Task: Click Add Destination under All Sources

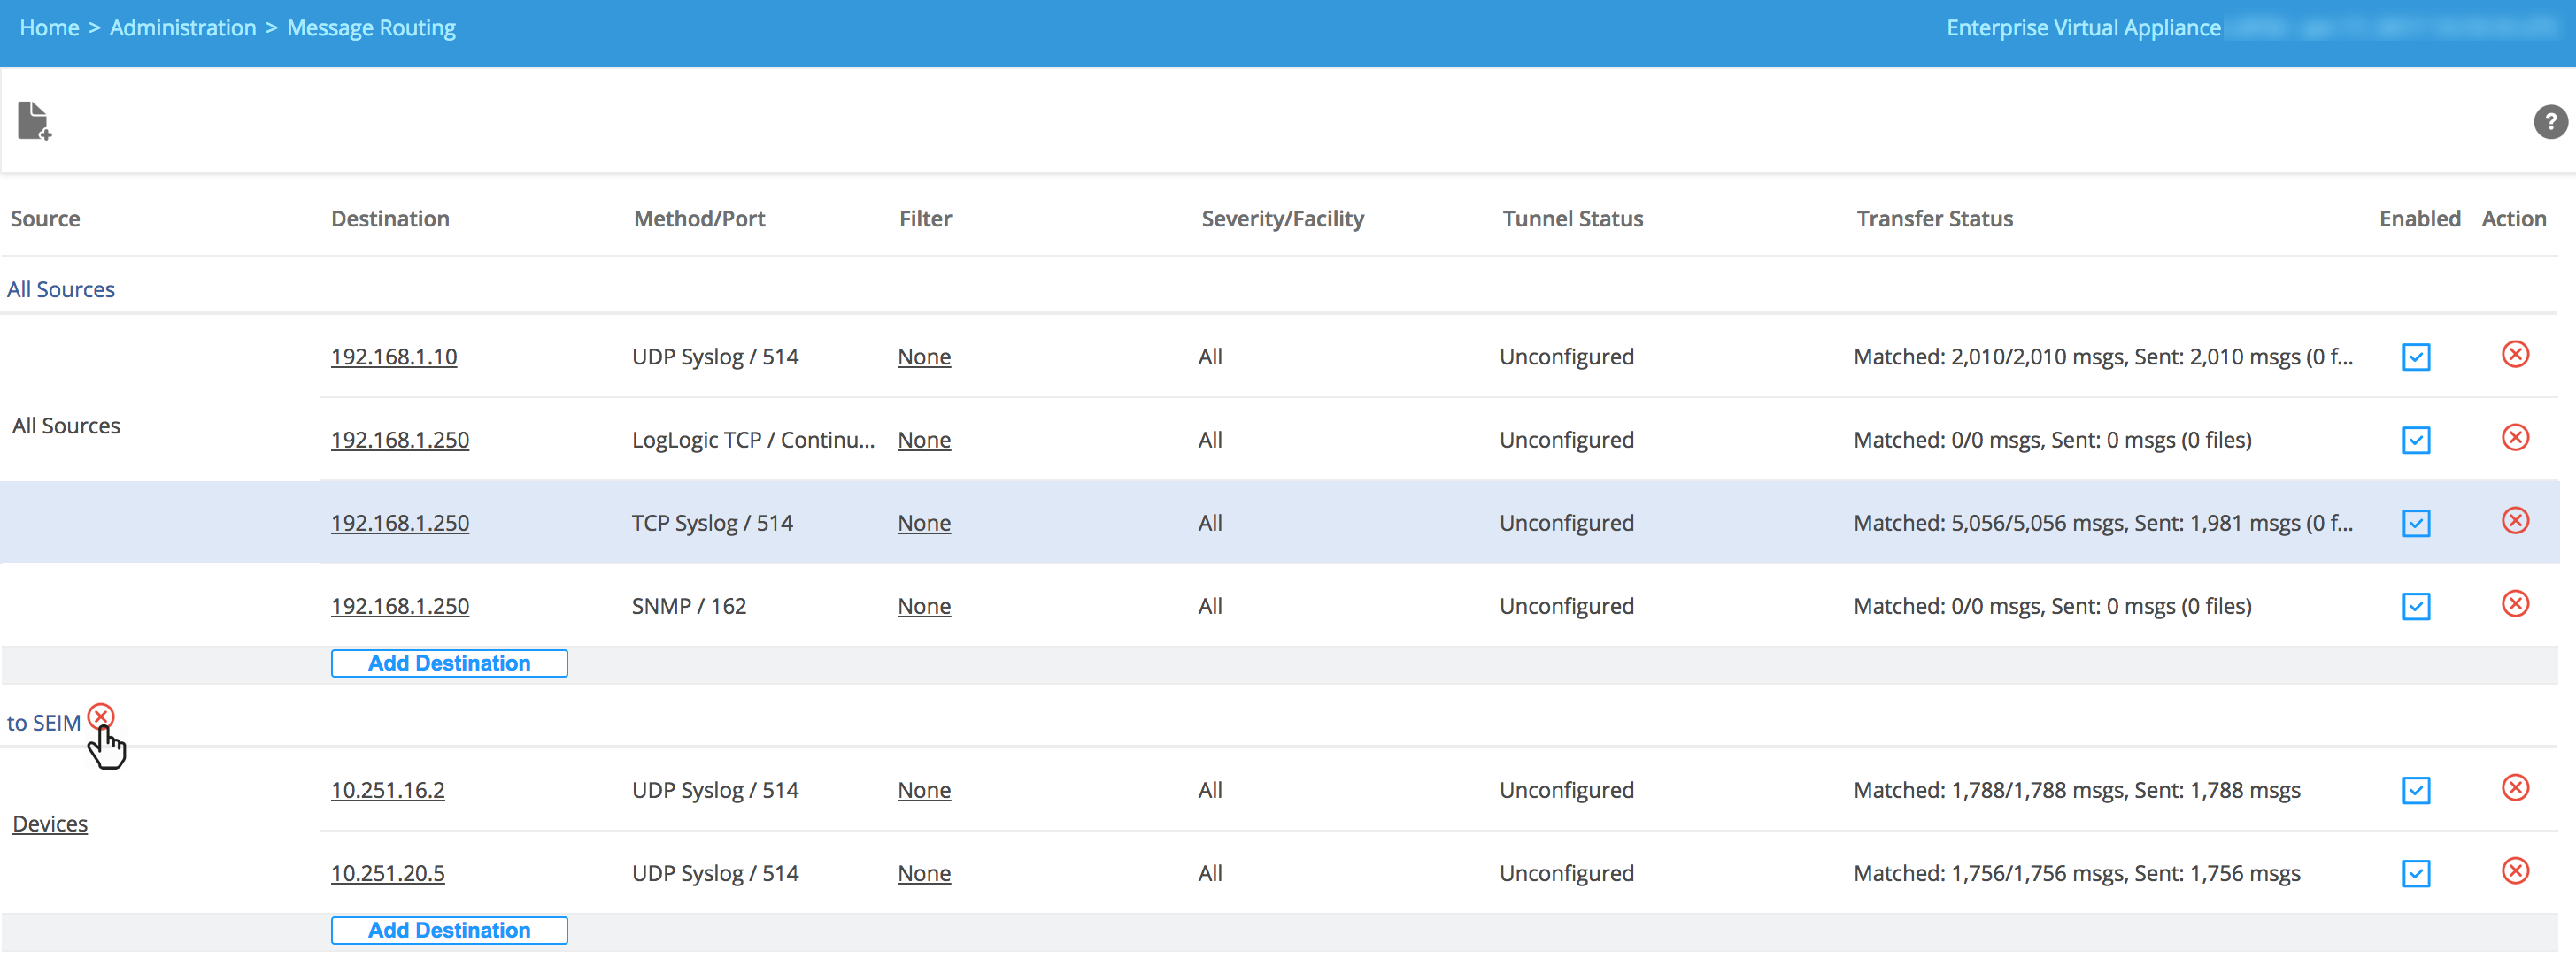Action: pyautogui.click(x=449, y=663)
